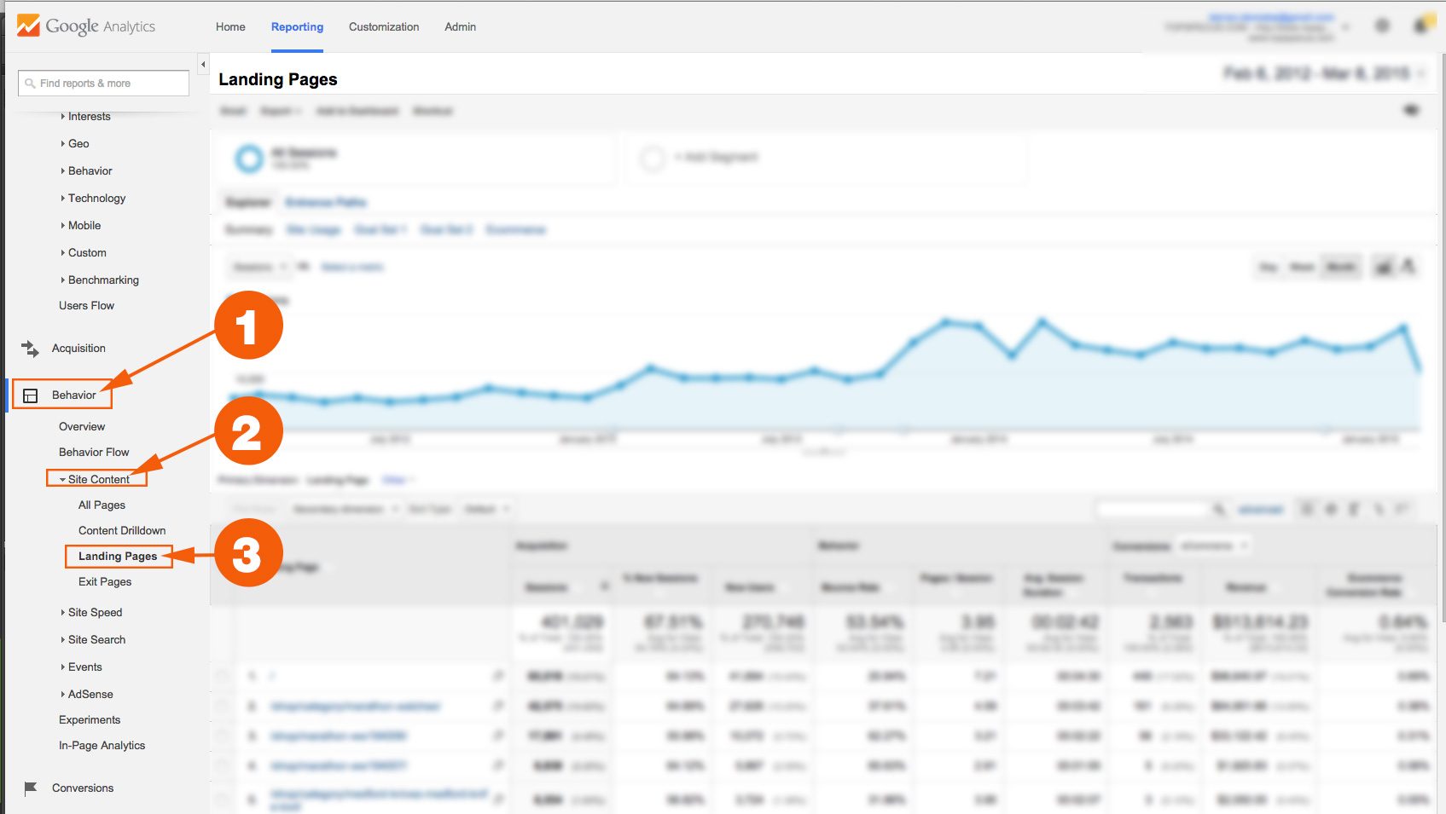Screen dimensions: 1446x814
Task: Open the Behavior section icon
Action: click(31, 395)
